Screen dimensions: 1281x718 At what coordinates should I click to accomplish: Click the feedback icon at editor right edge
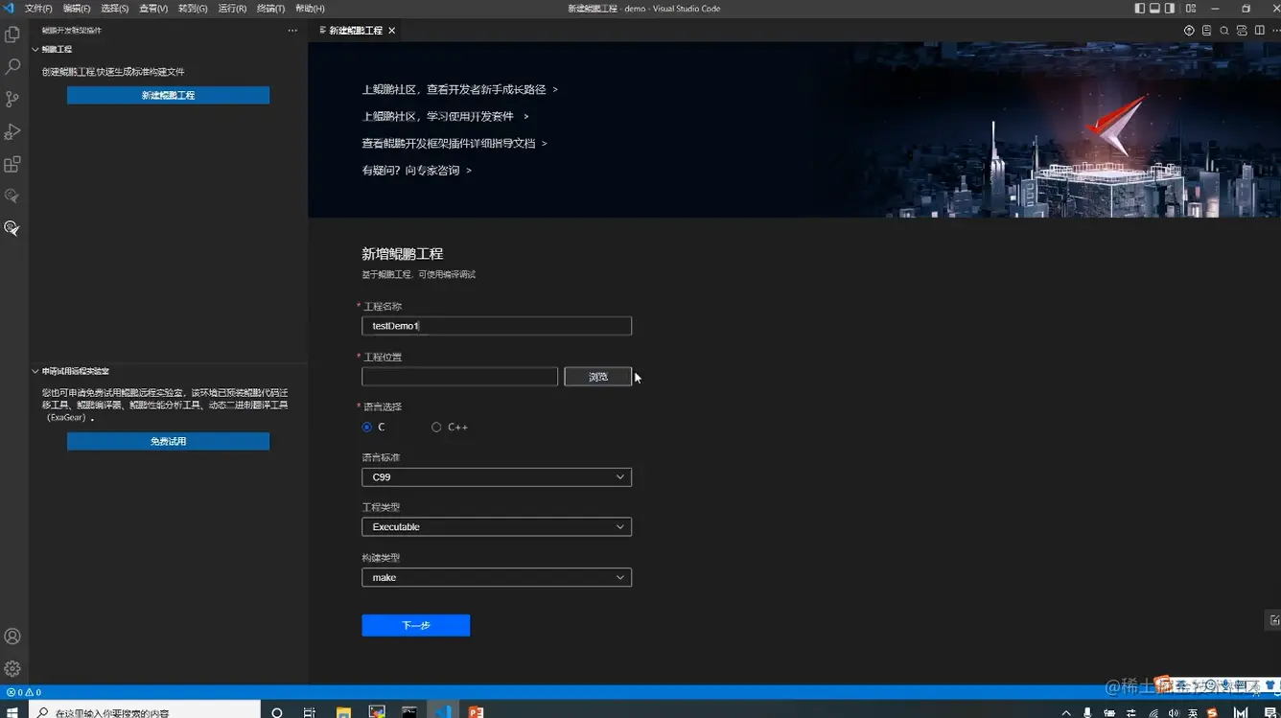[x=1274, y=621]
